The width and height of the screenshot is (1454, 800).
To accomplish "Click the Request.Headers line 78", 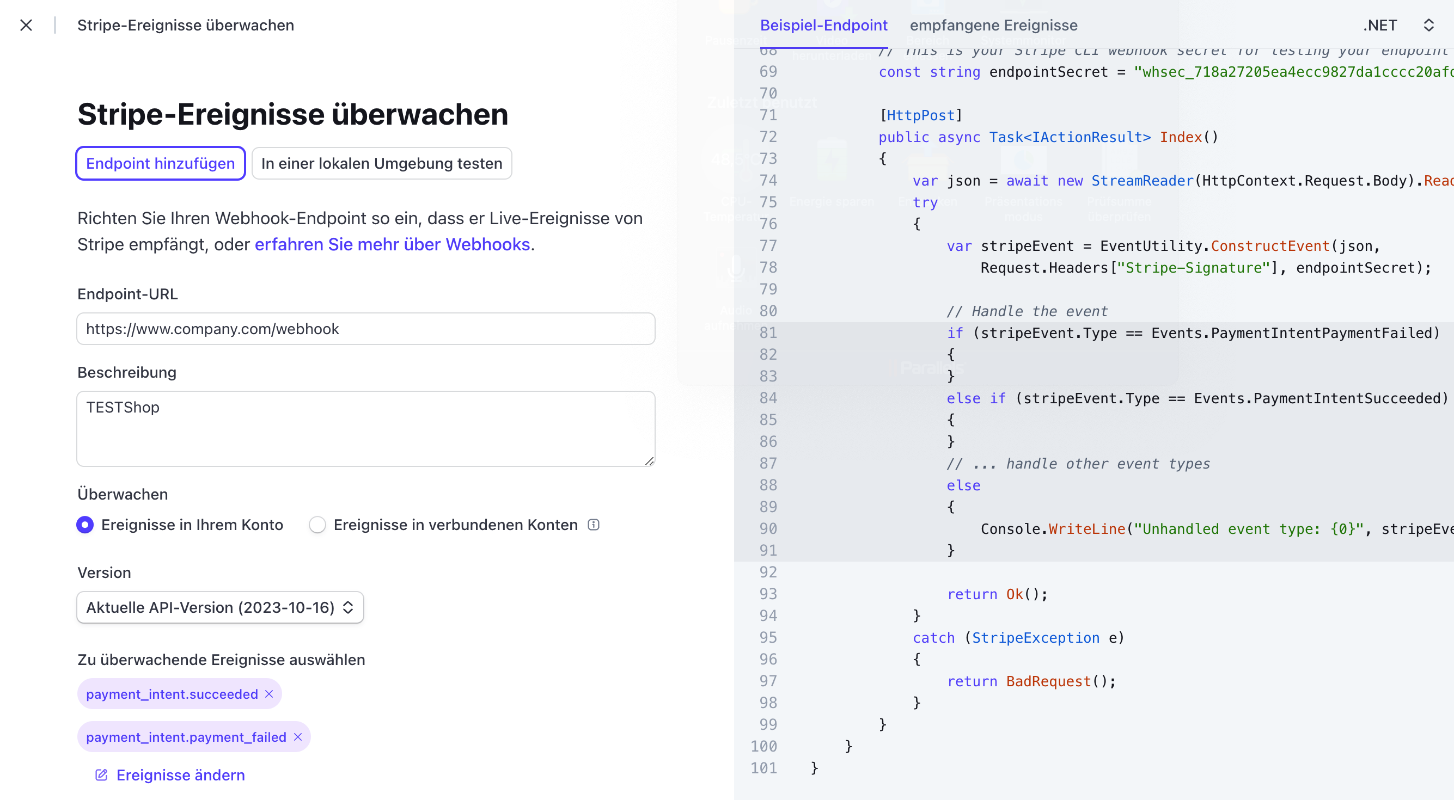I will click(1206, 268).
